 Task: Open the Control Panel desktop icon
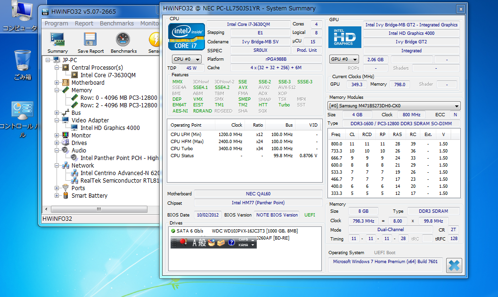coord(22,111)
